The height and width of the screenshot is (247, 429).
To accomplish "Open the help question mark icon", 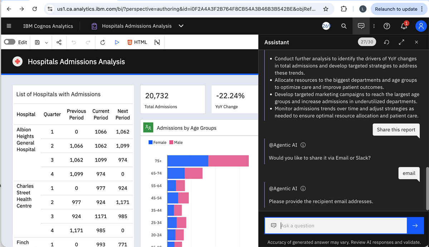I will coord(386,26).
